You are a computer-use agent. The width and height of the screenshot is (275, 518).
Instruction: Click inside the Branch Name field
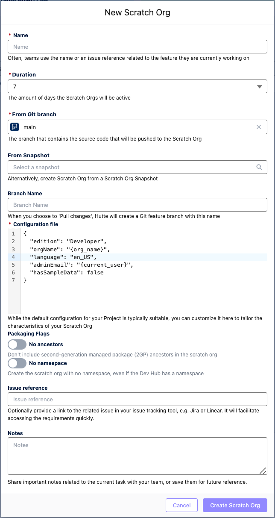click(137, 205)
